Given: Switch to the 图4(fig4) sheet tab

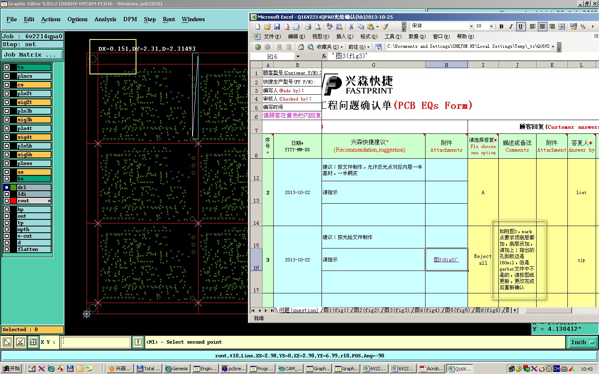Looking at the screenshot, I should pyautogui.click(x=427, y=310).
